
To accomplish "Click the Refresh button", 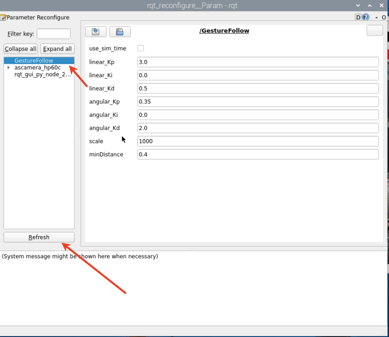I will [39, 237].
